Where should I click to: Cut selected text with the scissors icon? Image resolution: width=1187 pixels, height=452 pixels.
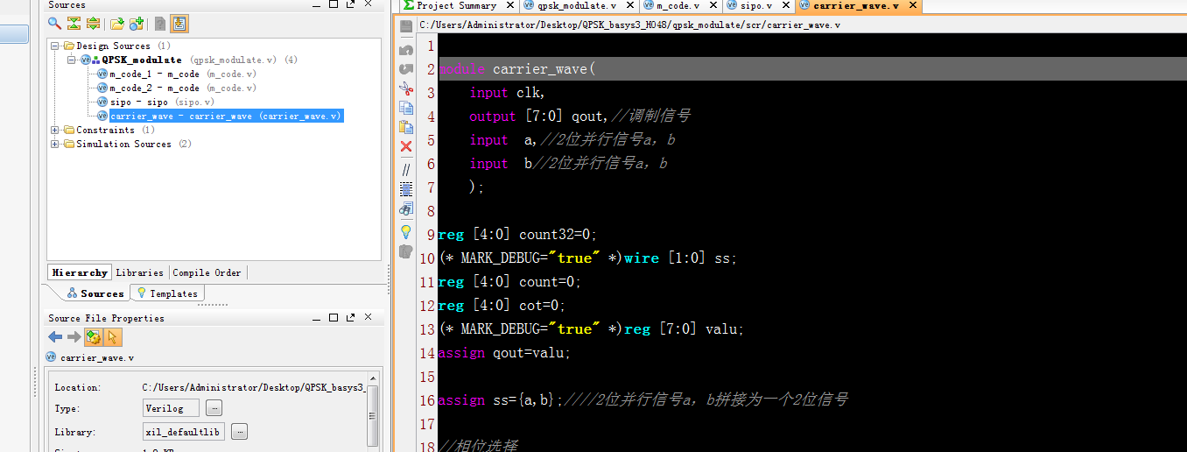coord(406,88)
